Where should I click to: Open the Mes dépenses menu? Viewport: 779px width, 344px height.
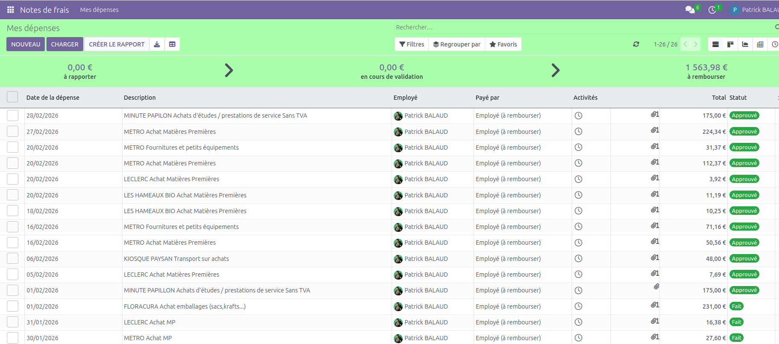point(99,10)
